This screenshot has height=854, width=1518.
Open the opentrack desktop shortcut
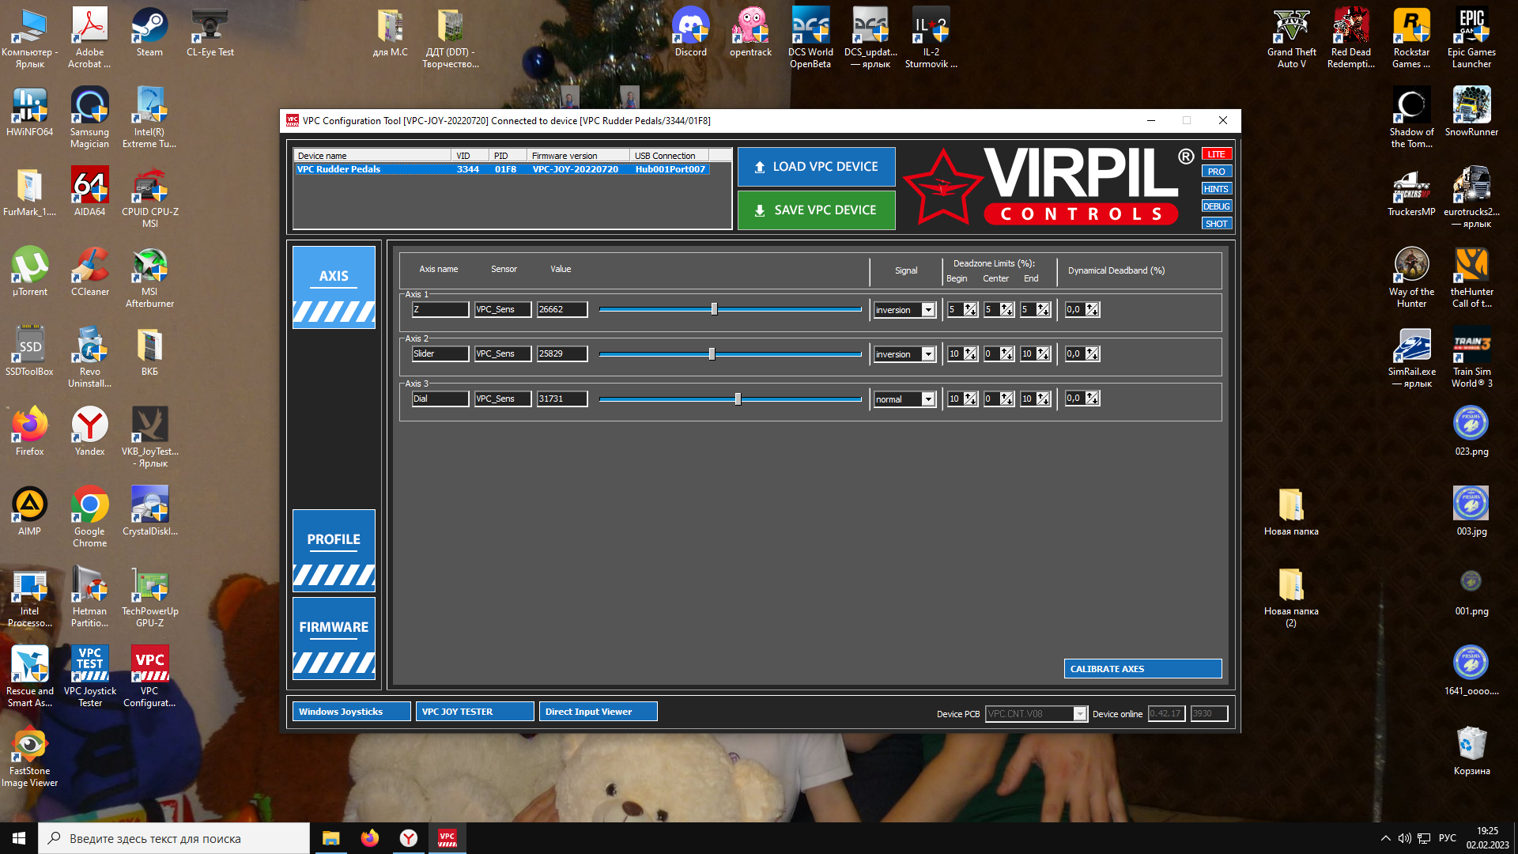pyautogui.click(x=750, y=32)
